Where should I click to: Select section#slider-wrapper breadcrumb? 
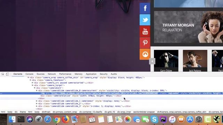pos(144,112)
